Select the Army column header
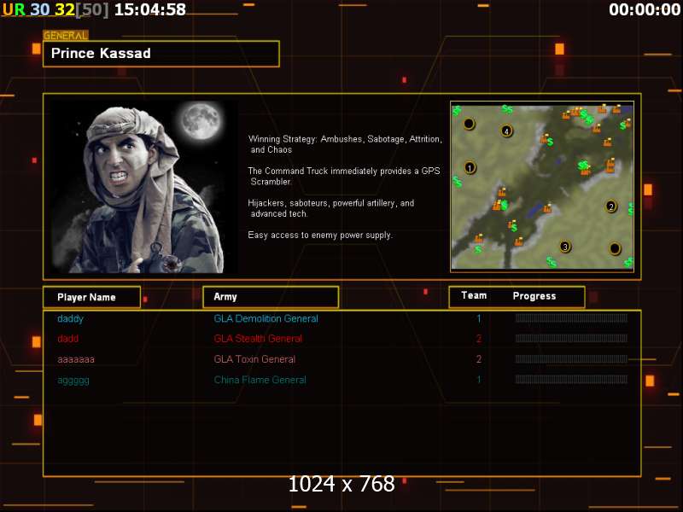The height and width of the screenshot is (512, 683). click(271, 297)
